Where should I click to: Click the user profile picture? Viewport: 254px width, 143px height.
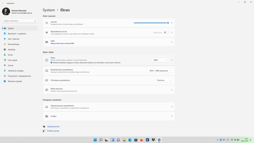pyautogui.click(x=6, y=11)
